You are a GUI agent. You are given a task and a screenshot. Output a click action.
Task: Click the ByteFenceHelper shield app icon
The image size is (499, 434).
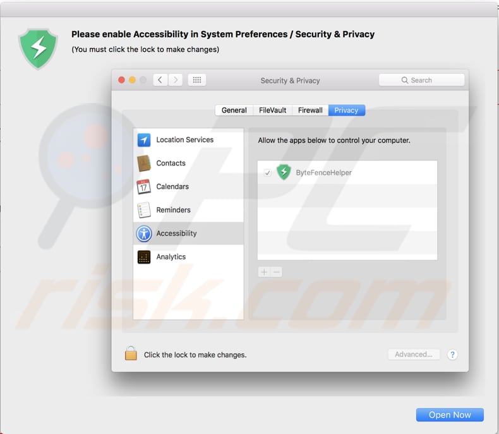click(284, 172)
